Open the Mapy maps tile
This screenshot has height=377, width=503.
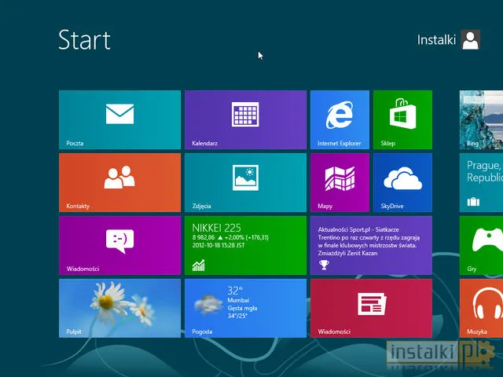pyautogui.click(x=340, y=182)
